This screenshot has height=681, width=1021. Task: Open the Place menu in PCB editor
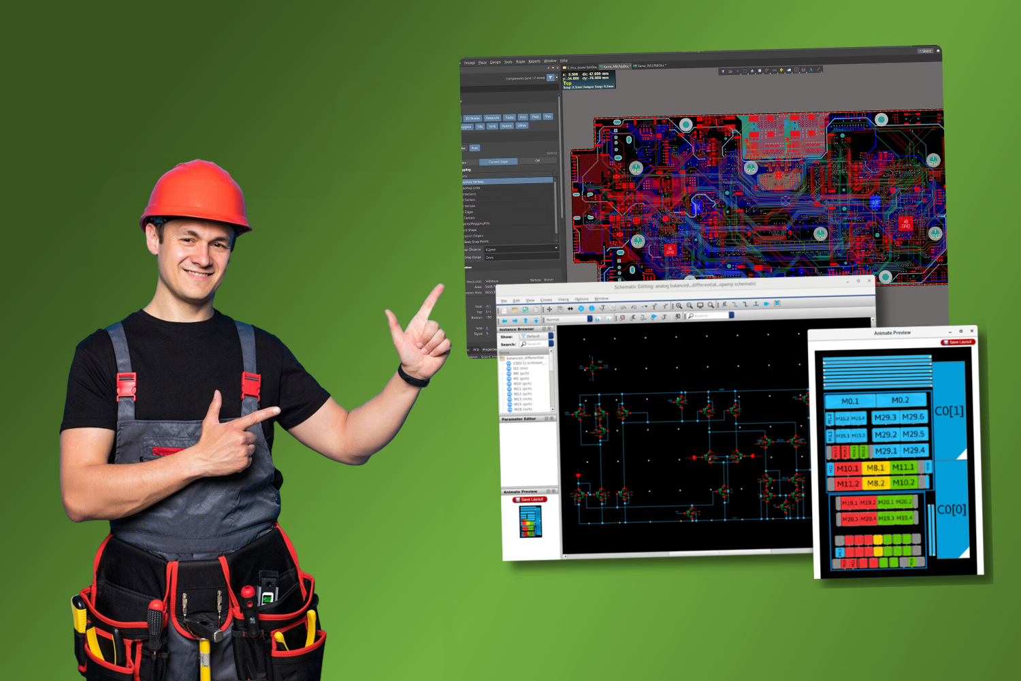pyautogui.click(x=483, y=63)
